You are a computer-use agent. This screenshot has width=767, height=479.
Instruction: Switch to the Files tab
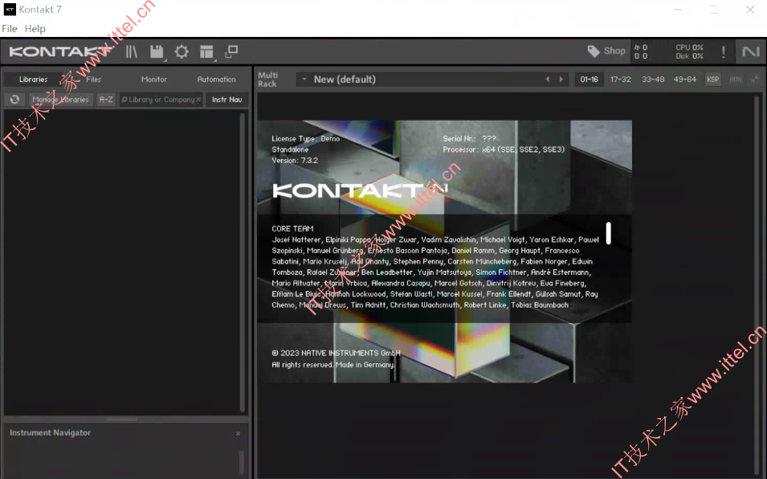pyautogui.click(x=93, y=80)
